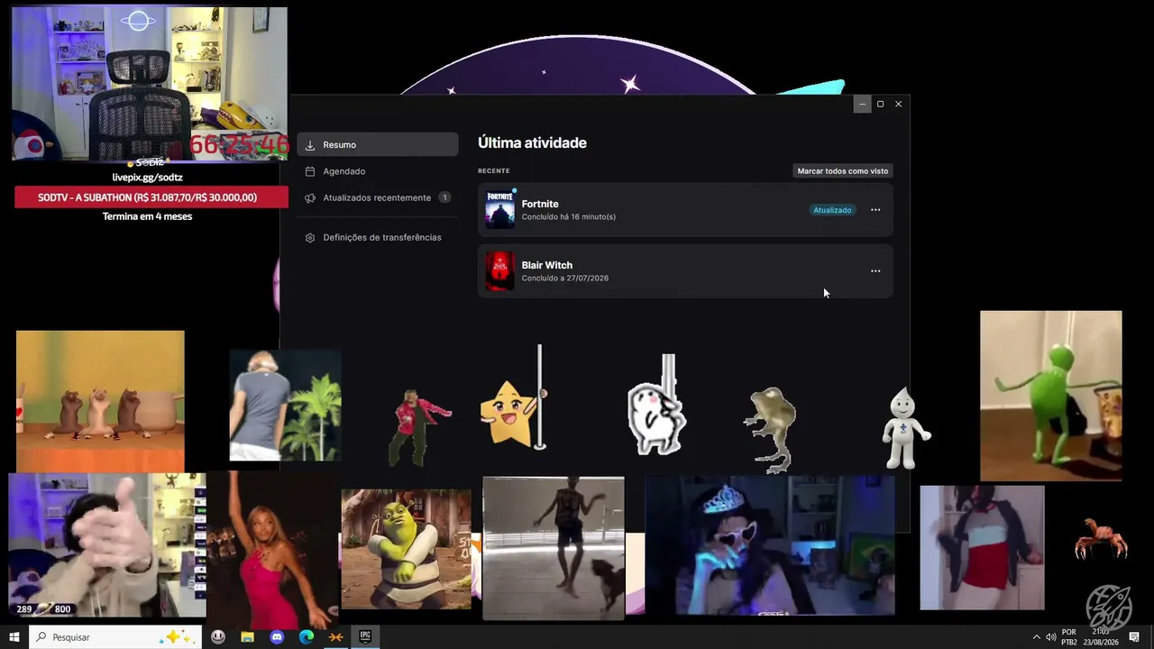Open the clock and date flyout
Viewport: 1154px width, 649px height.
tap(1101, 637)
